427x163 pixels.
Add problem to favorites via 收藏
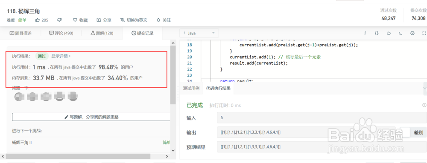click(80, 20)
